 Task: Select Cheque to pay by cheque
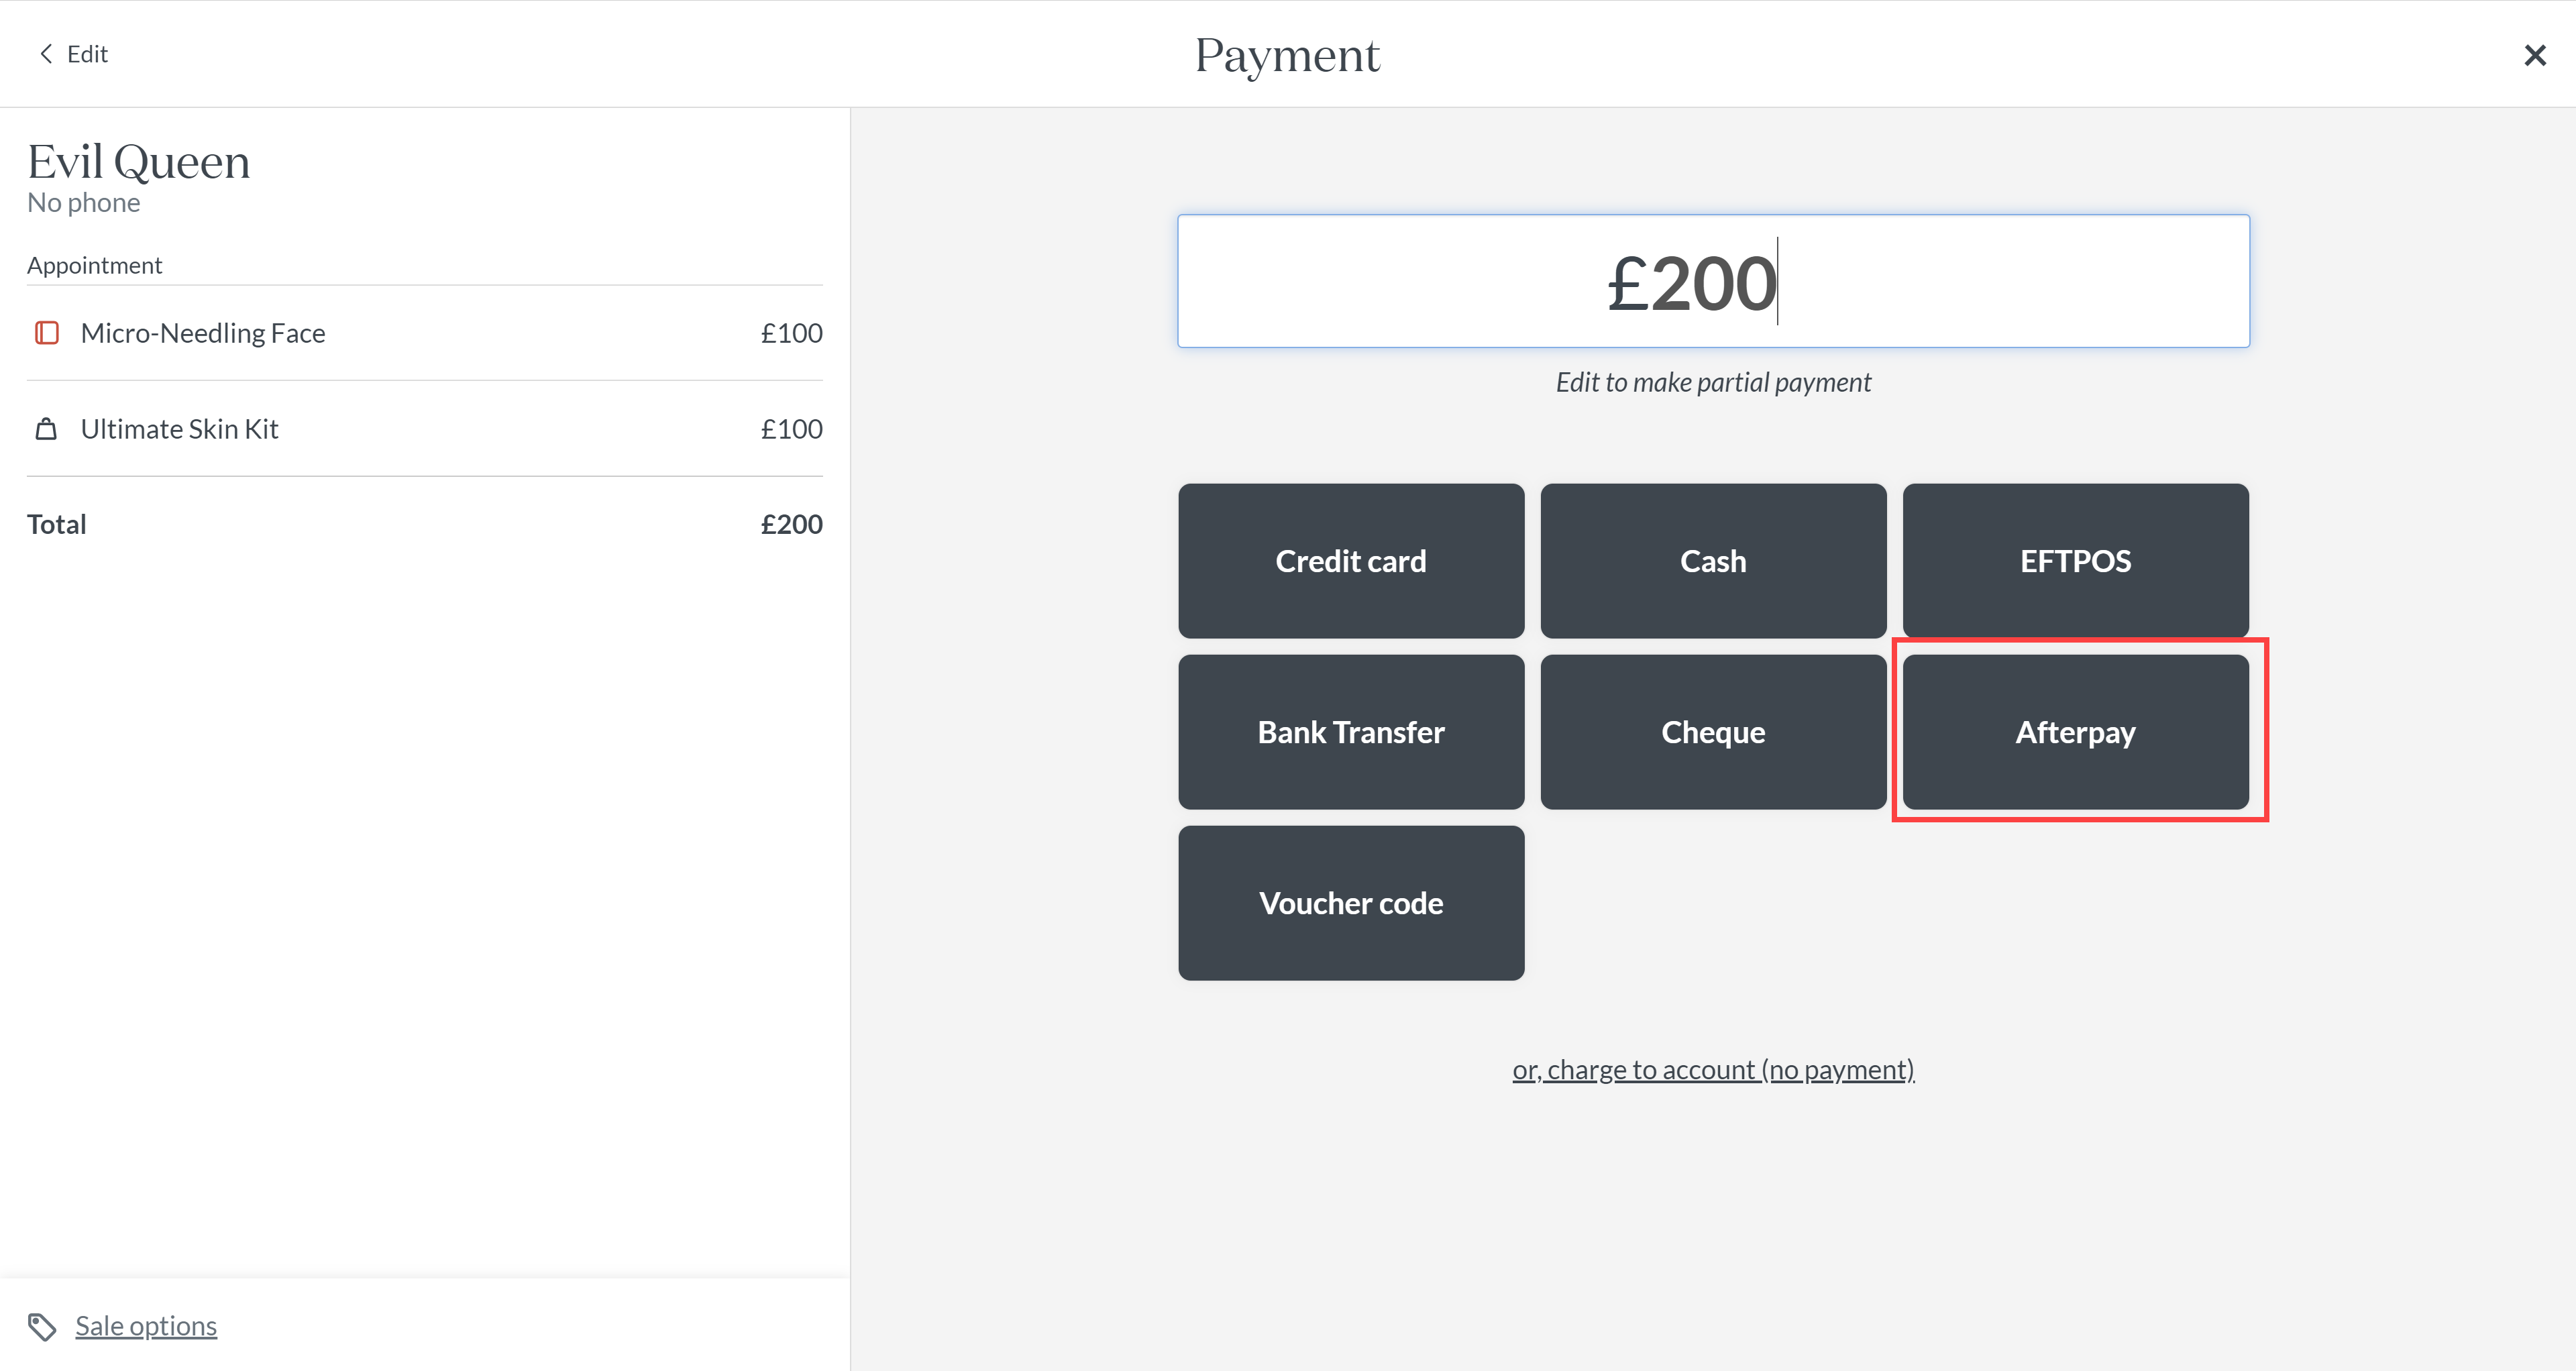[1712, 732]
